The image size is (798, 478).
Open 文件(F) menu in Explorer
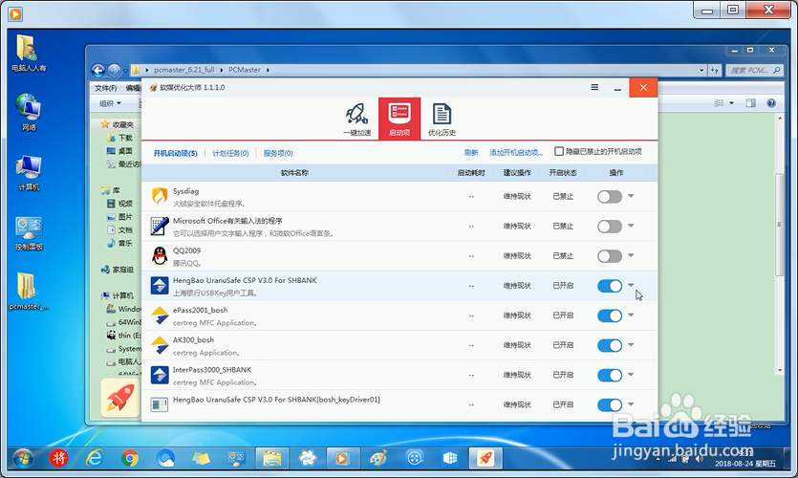106,88
